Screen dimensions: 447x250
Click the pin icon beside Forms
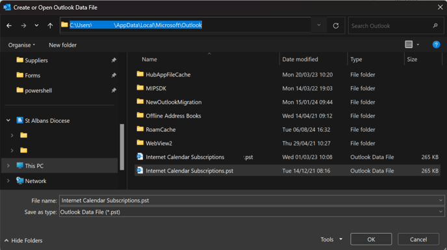click(114, 75)
